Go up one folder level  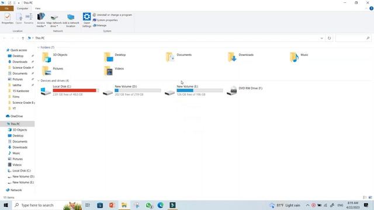coord(23,38)
